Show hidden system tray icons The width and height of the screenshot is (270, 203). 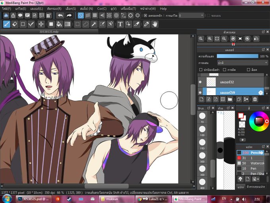point(231,199)
